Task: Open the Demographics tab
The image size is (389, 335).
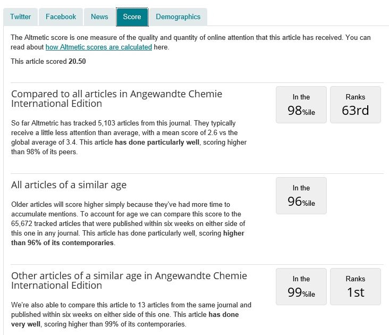Action: click(178, 16)
